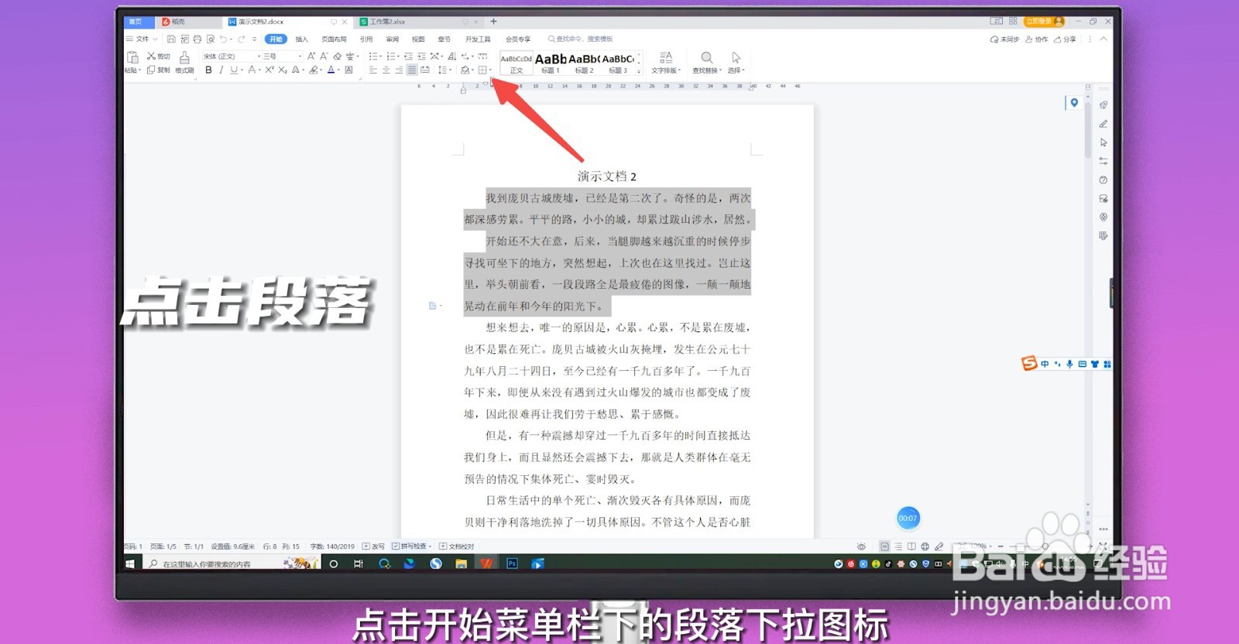Apply subscript X₂ formatting
1239x644 pixels.
[x=283, y=70]
